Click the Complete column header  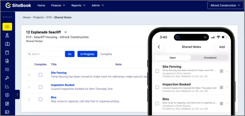click(x=40, y=64)
